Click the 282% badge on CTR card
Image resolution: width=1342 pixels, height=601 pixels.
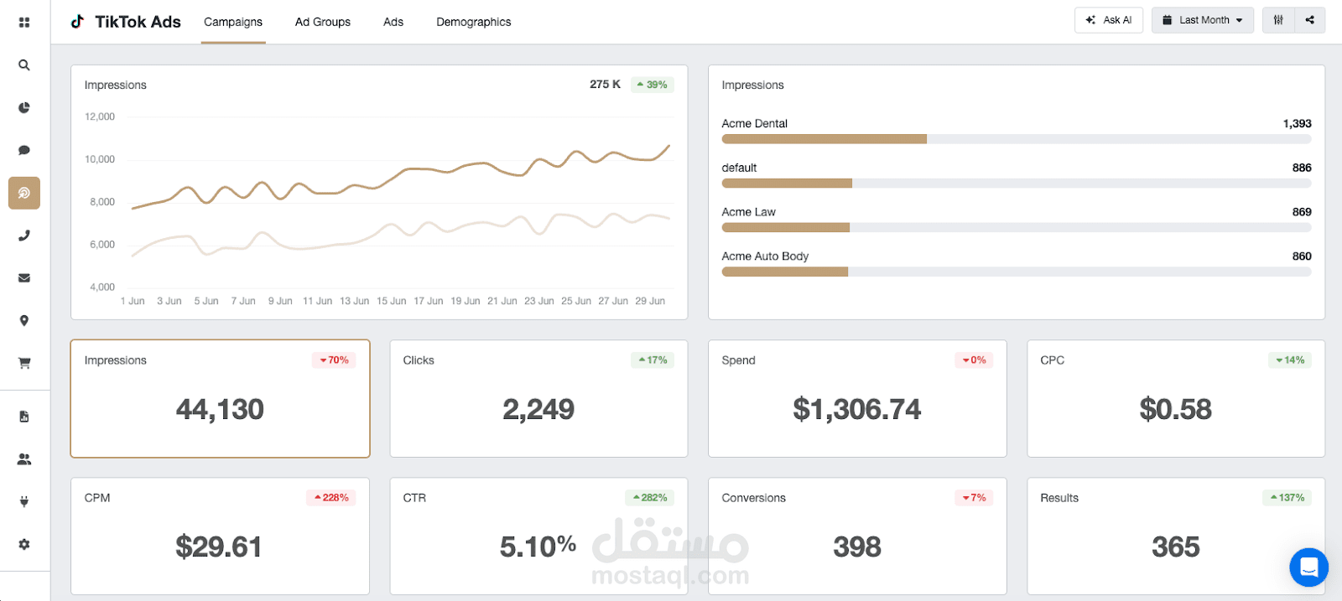click(x=650, y=498)
